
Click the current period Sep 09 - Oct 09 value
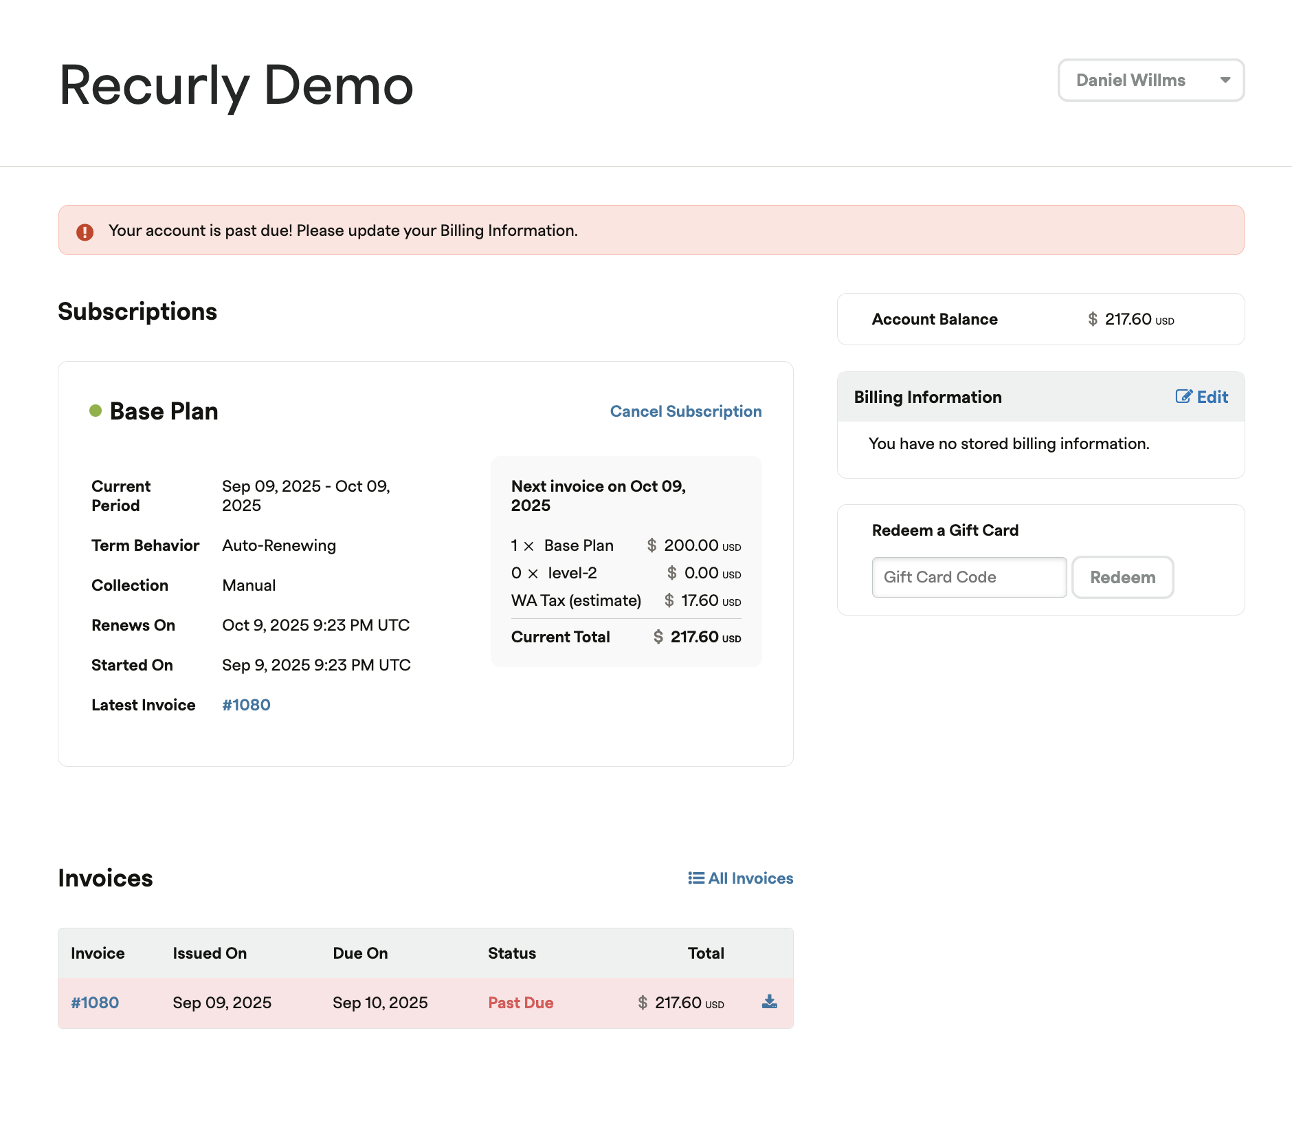coord(306,496)
